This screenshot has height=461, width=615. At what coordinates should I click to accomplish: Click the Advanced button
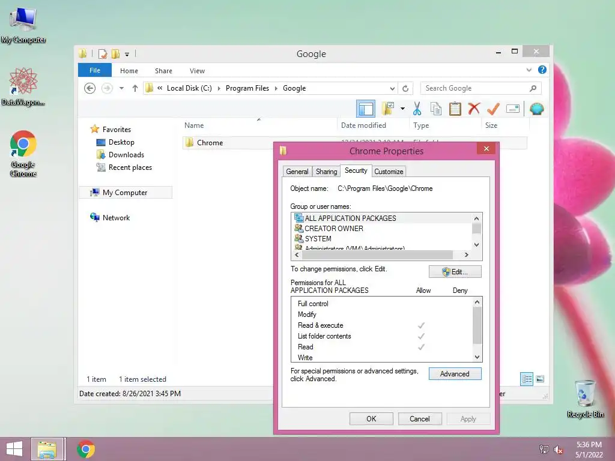pos(455,374)
